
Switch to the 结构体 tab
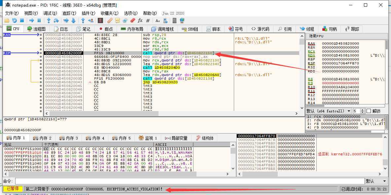(205, 138)
